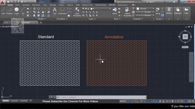Select the Polyline tool

click(x=9, y=11)
